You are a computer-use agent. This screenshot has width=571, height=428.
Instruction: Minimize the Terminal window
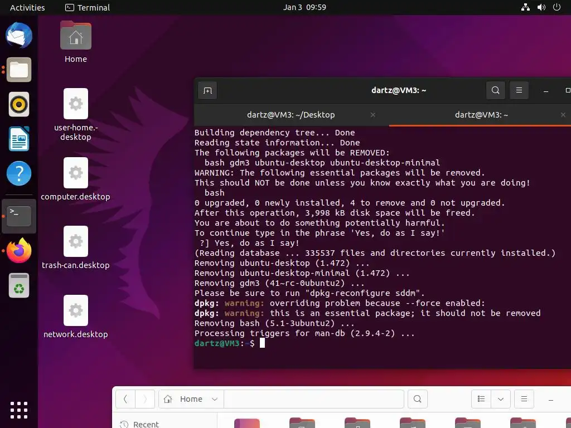(546, 91)
